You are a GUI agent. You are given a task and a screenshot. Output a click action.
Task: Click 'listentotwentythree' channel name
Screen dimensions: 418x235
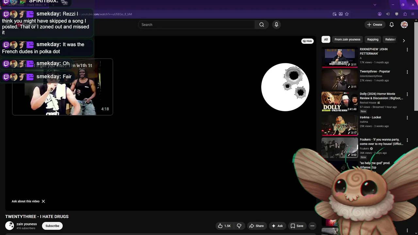(371, 76)
